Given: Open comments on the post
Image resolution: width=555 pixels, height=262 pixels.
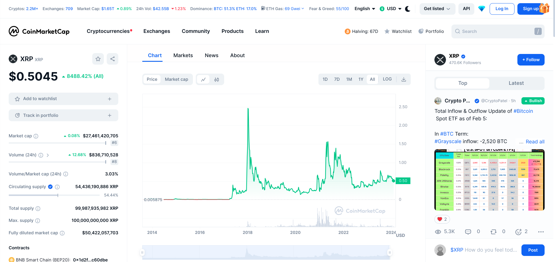Looking at the screenshot, I should [468, 232].
